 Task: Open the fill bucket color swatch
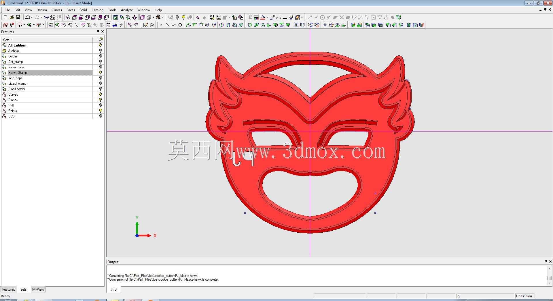263,17
